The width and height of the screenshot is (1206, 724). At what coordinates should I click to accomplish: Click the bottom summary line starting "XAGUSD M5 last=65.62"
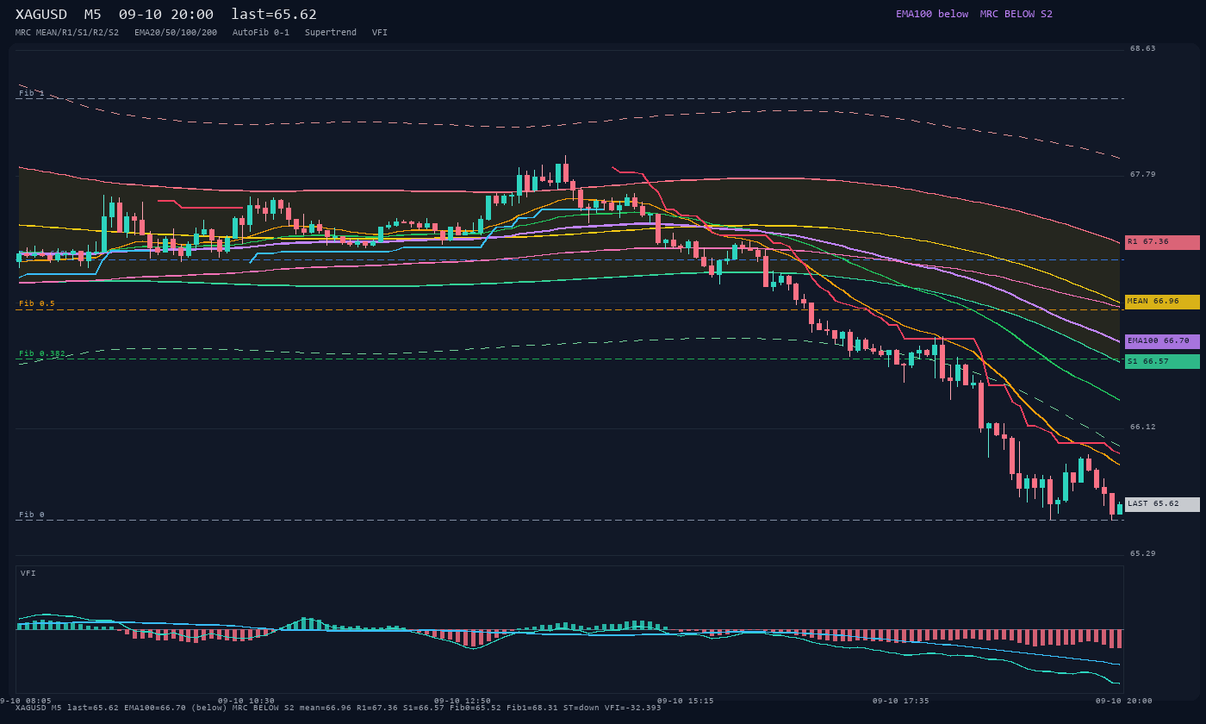[x=339, y=708]
